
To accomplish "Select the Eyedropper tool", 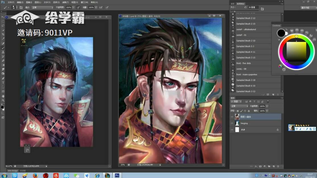I will pyautogui.click(x=3, y=39).
